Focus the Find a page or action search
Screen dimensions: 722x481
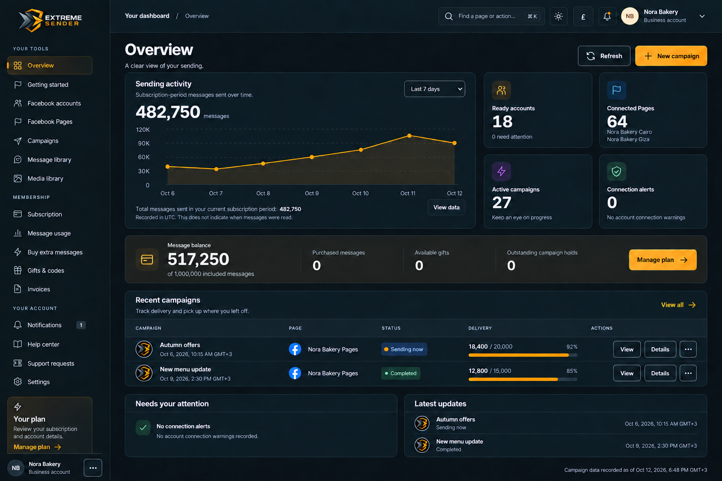[492, 16]
